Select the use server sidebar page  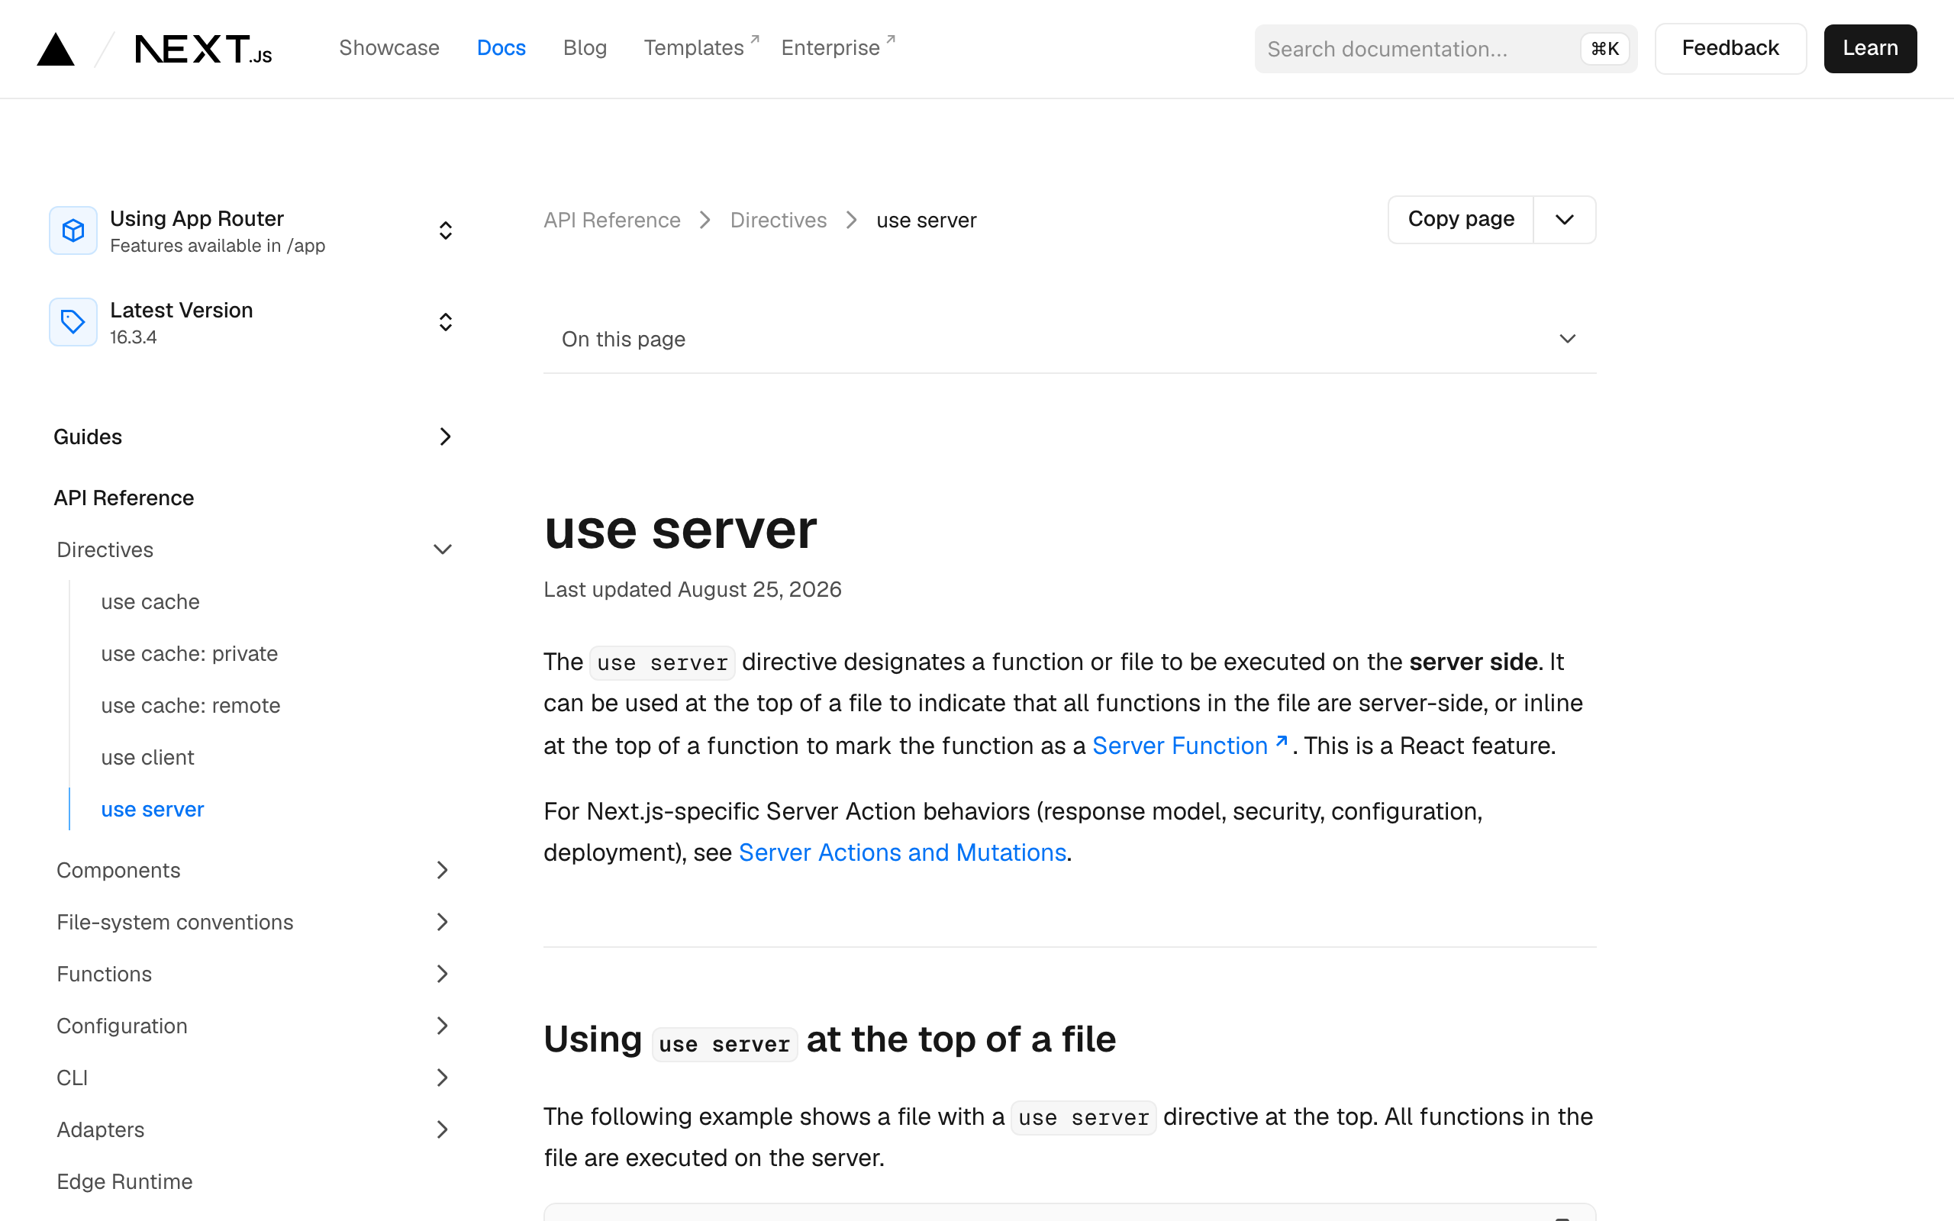[153, 809]
